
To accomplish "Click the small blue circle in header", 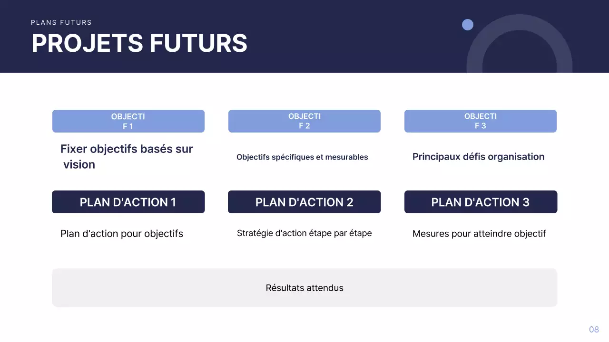I will (x=468, y=25).
